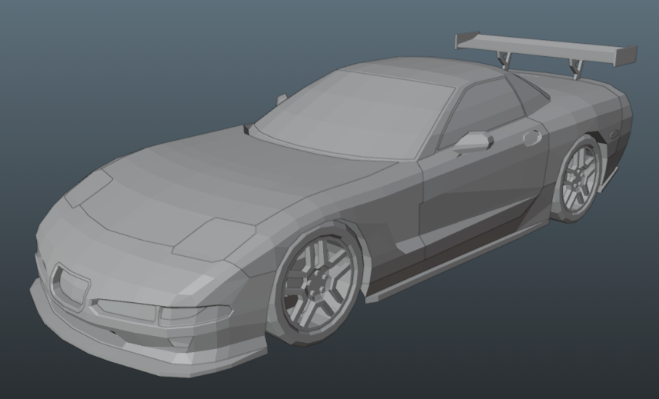Viewport: 659px width, 399px height.
Task: Select the door handle on the car side
Action: pyautogui.click(x=531, y=138)
